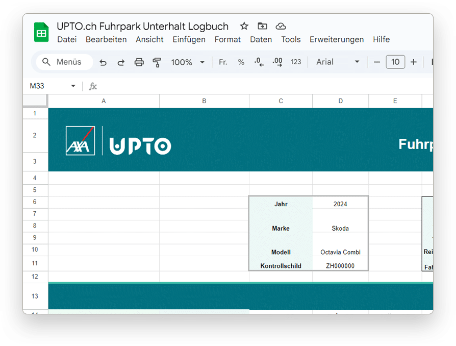Screen dimensions: 456x346
Task: Decrease font size with minus
Action: [x=377, y=62]
